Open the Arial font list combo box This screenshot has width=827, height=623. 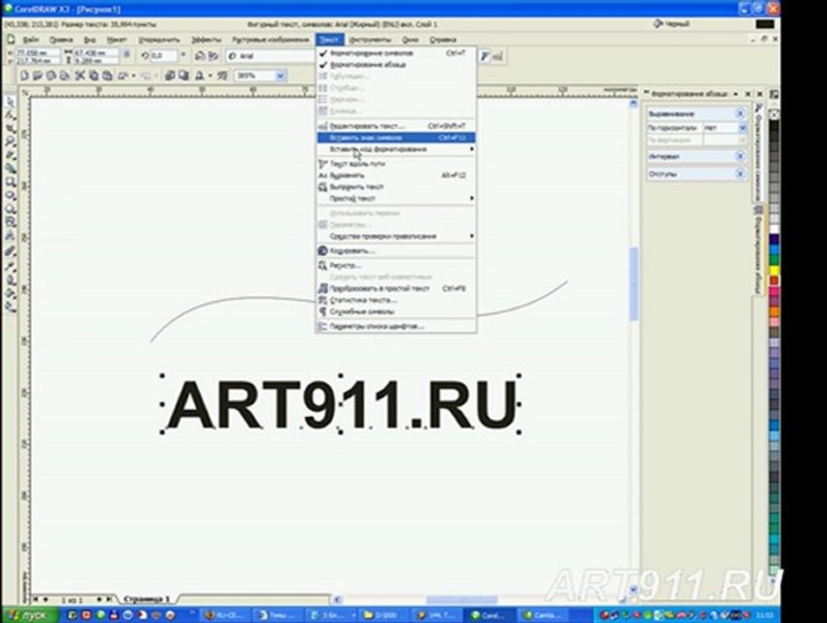[270, 55]
